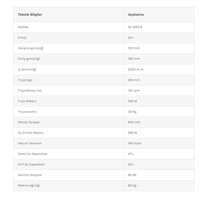
Task: Click the "Teknik Bilgiler" column header
Action: click(30, 15)
